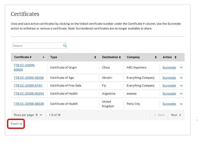
Task: Expand action chevron for Akrotiri row
Action: [181, 78]
